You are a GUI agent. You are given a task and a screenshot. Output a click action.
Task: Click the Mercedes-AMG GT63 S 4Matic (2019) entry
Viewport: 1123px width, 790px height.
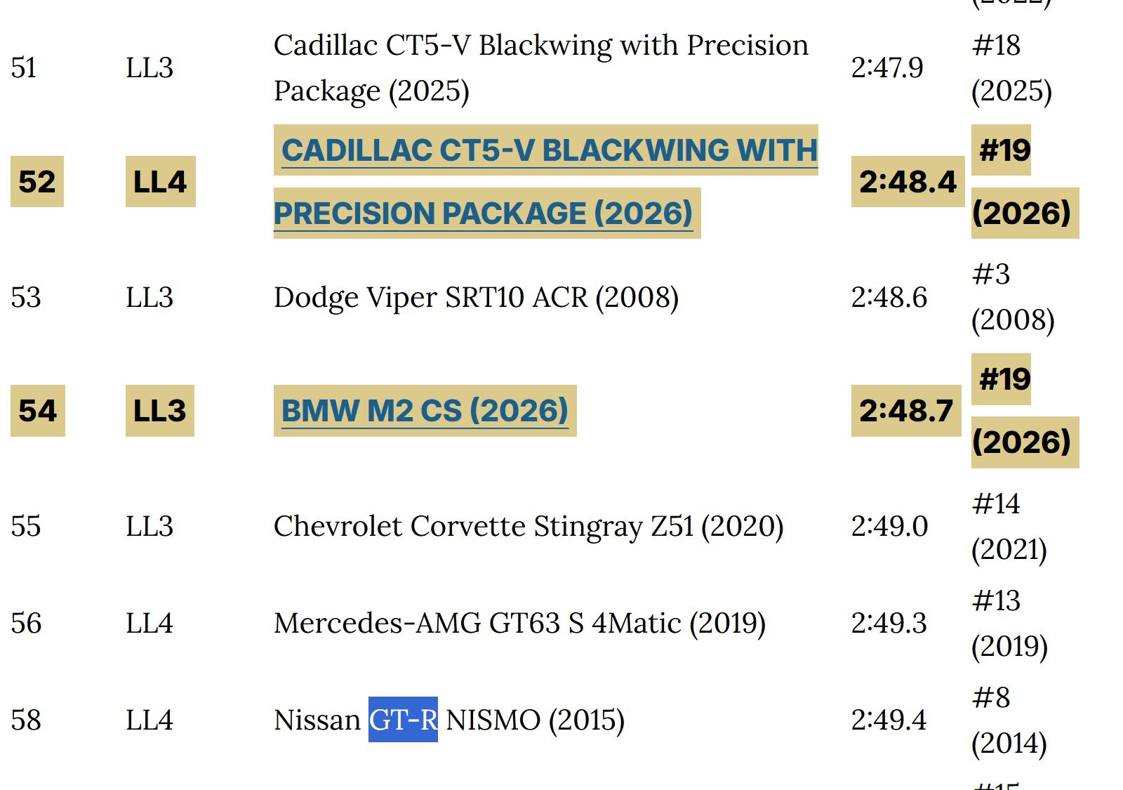click(x=519, y=624)
